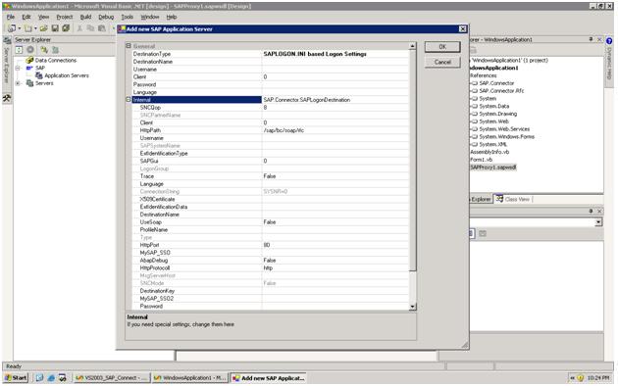Click the Cancel button in dialog
Viewport: 618px width, 386px height.
442,62
